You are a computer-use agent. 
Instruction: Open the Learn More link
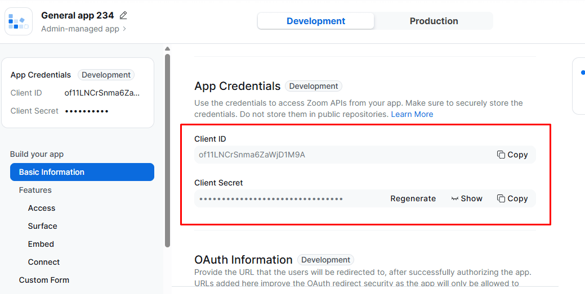coord(412,114)
